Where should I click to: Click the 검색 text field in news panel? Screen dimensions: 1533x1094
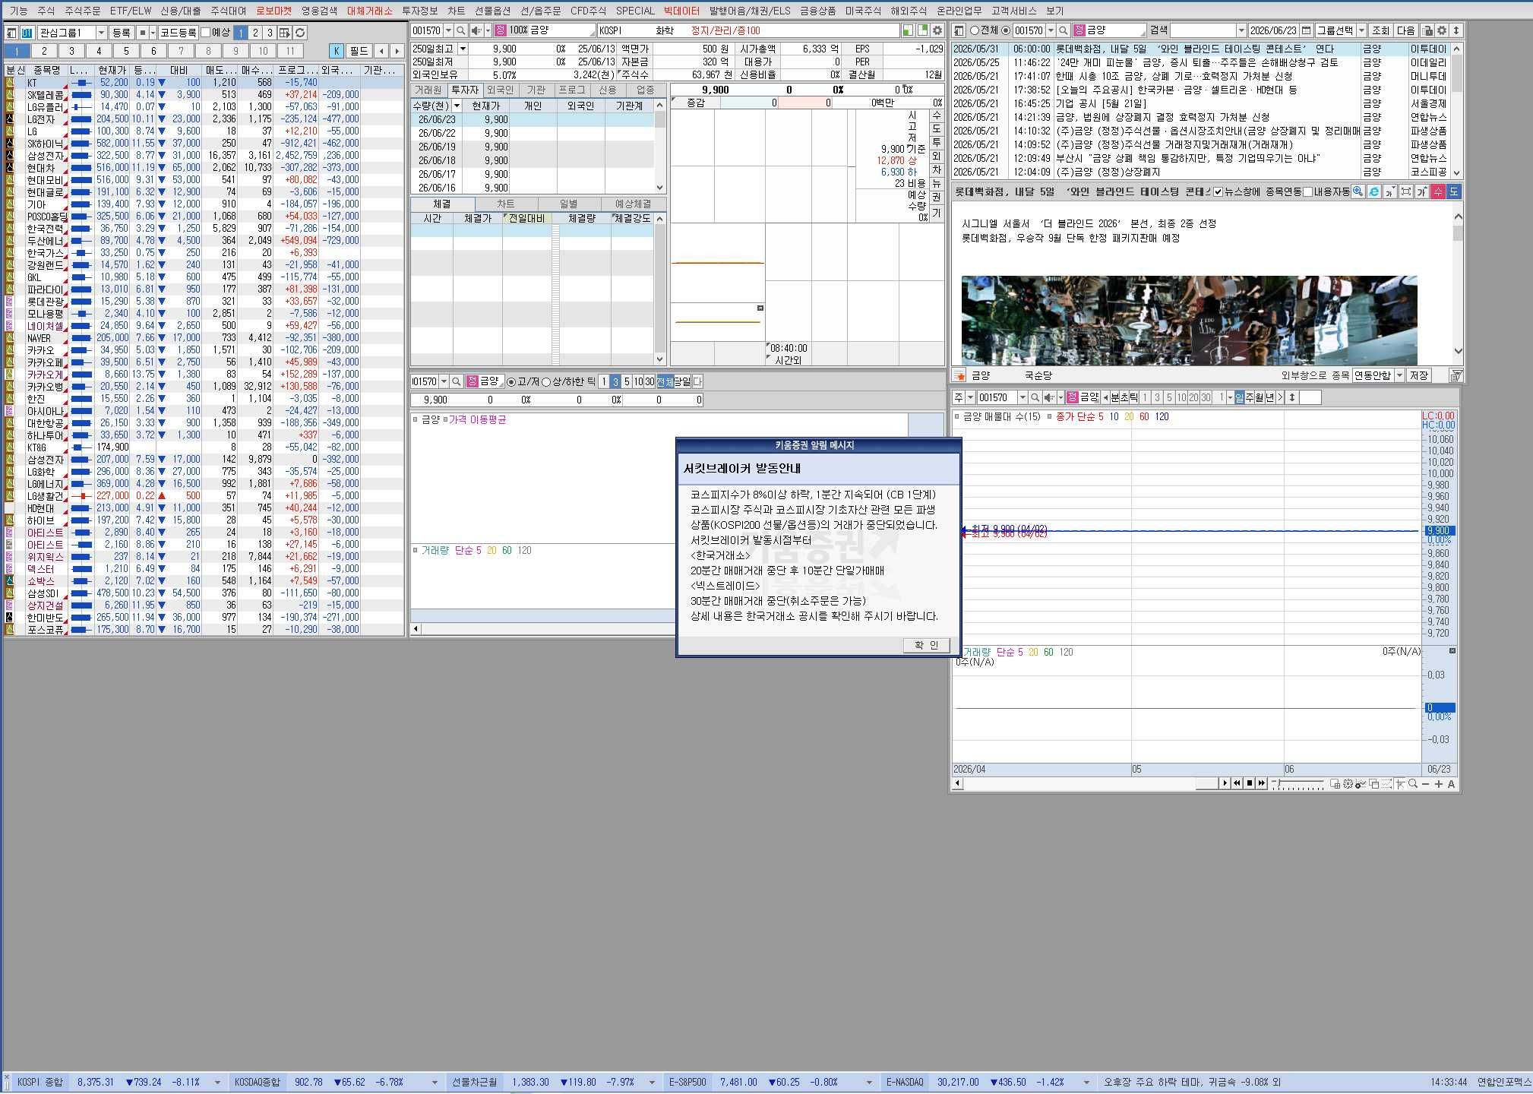click(1203, 30)
